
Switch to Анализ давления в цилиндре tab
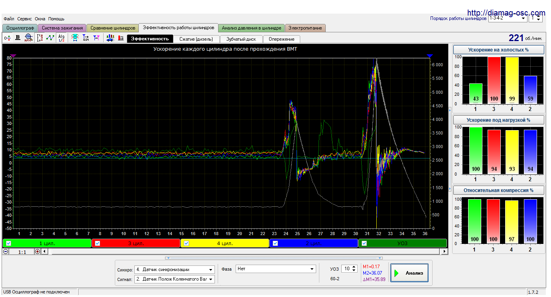click(252, 28)
